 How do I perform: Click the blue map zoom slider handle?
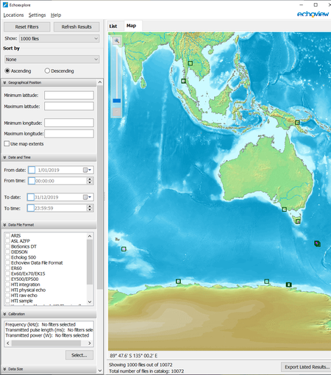[x=117, y=101]
